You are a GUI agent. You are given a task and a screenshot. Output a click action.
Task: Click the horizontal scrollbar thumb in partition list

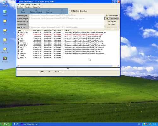(x=66, y=66)
